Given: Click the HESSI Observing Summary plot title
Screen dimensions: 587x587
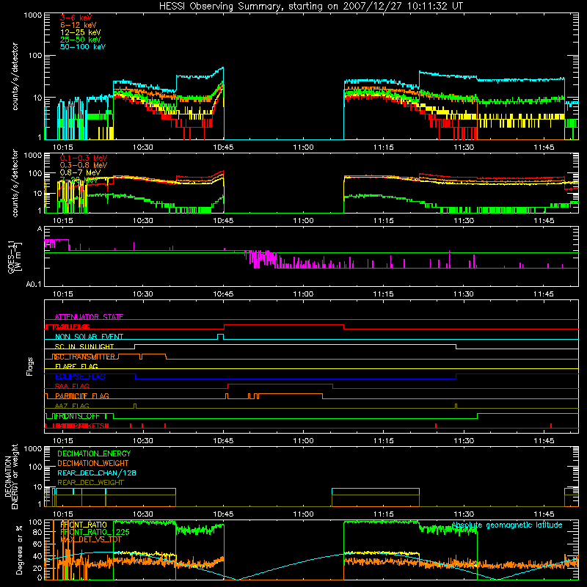Looking at the screenshot, I should [x=310, y=6].
